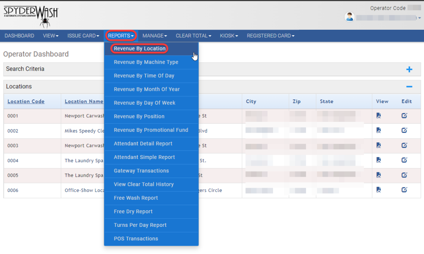Click location code 0004

click(x=13, y=161)
